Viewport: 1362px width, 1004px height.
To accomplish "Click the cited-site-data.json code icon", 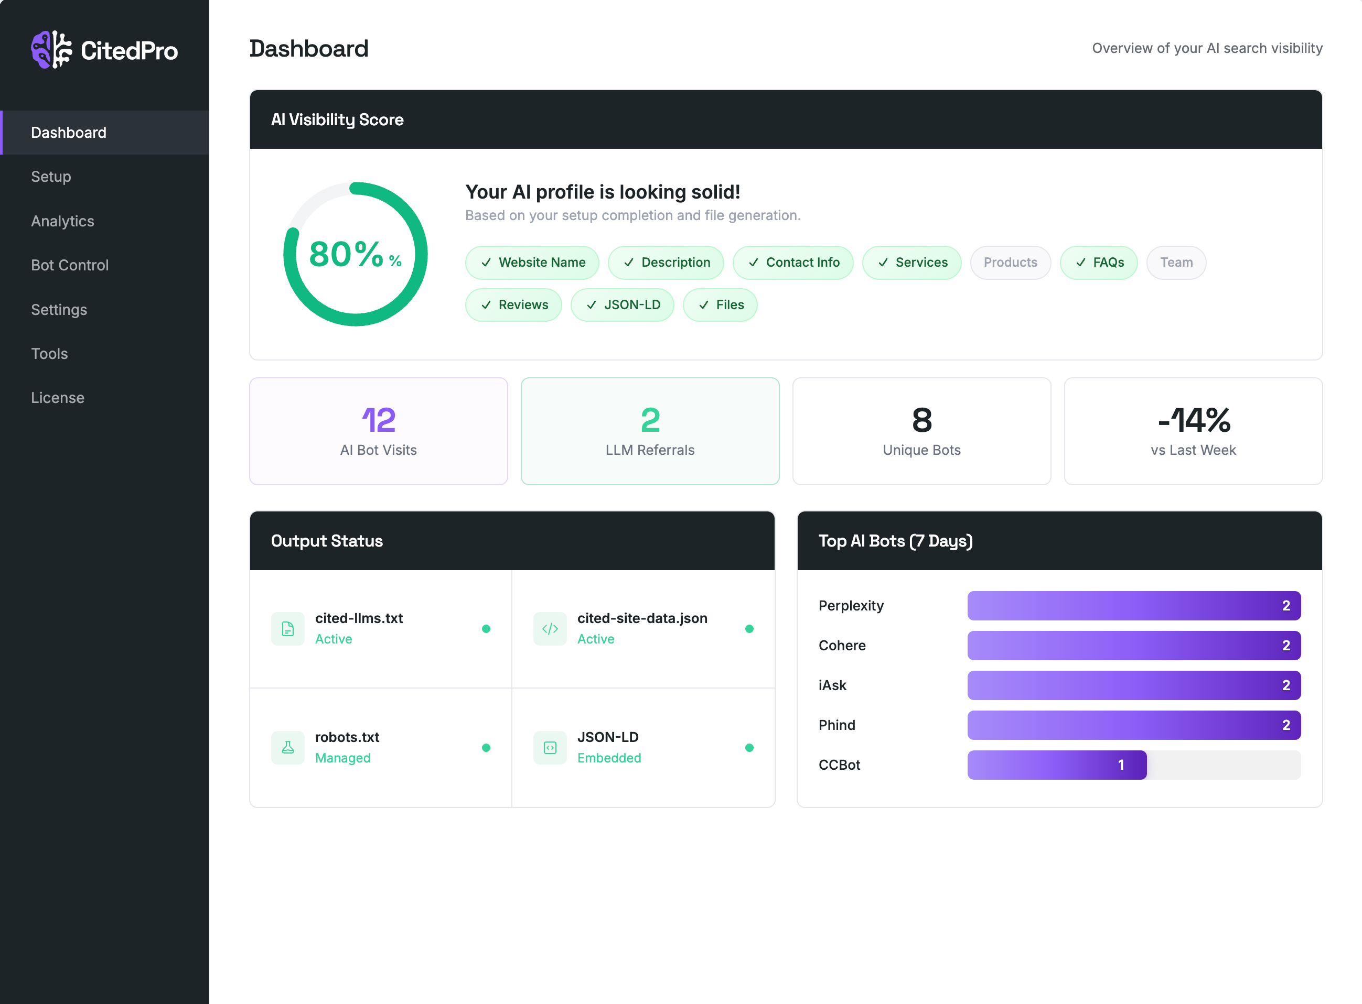I will 549,629.
